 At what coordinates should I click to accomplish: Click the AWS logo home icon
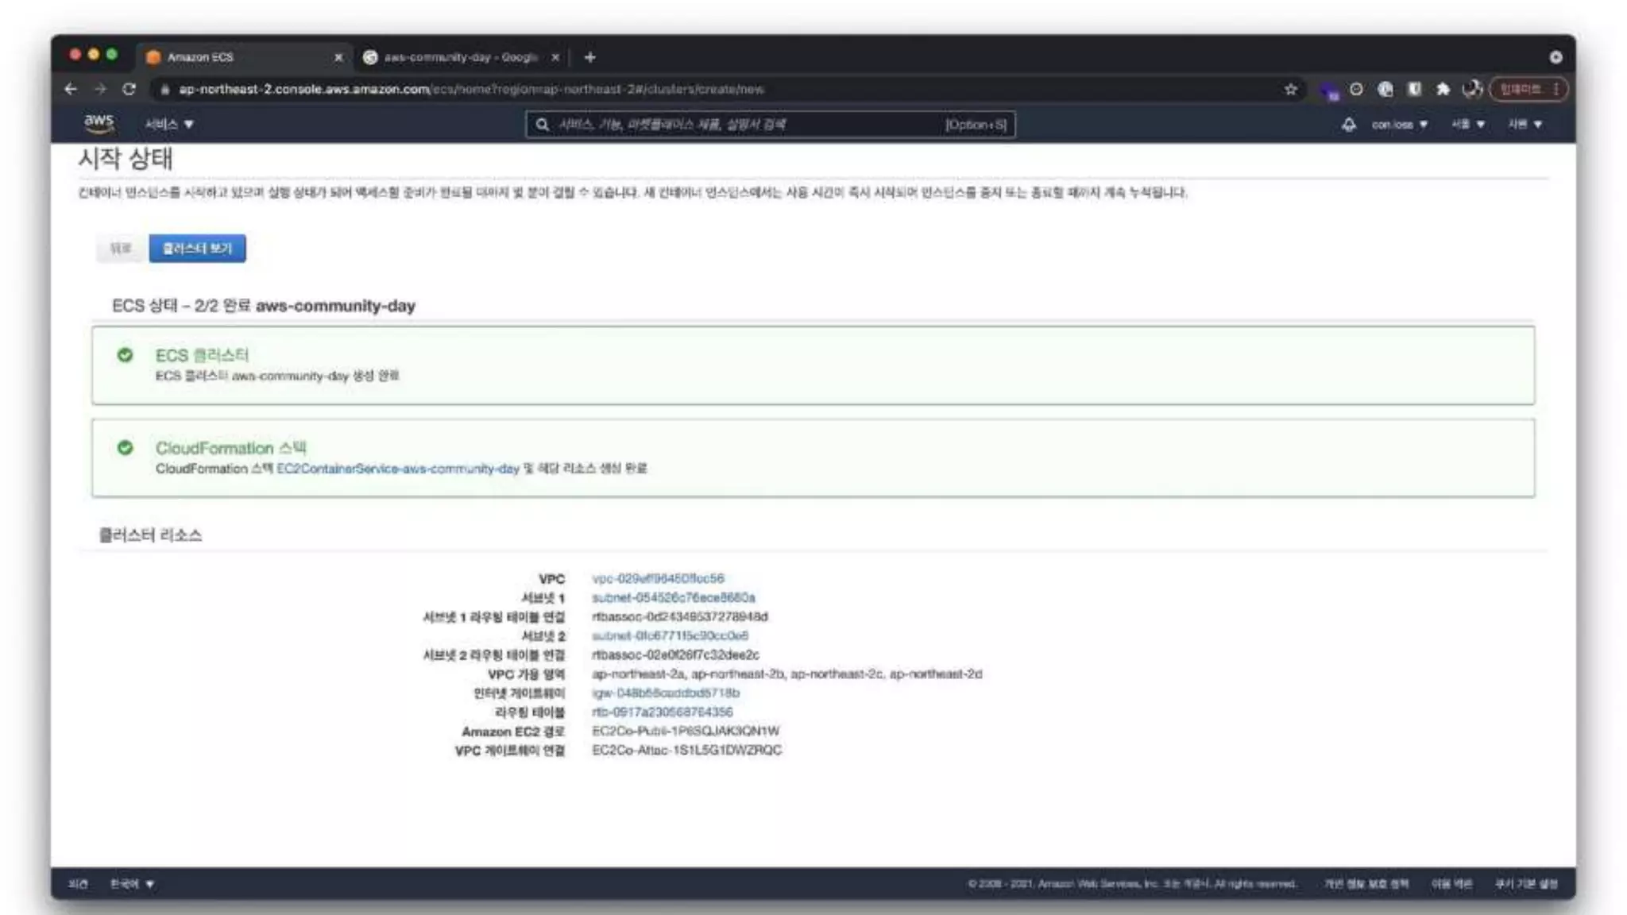pyautogui.click(x=99, y=123)
